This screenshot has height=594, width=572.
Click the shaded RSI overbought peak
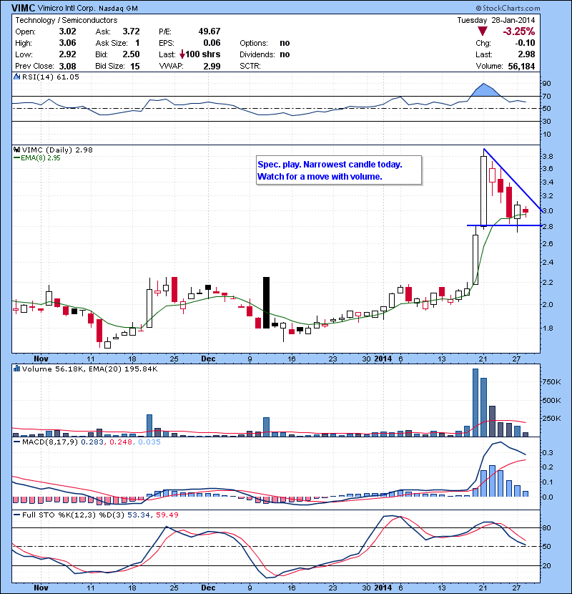coord(485,90)
